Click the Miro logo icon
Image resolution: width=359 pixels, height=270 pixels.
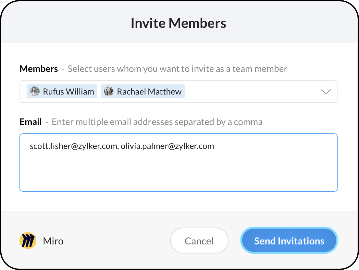tap(28, 241)
